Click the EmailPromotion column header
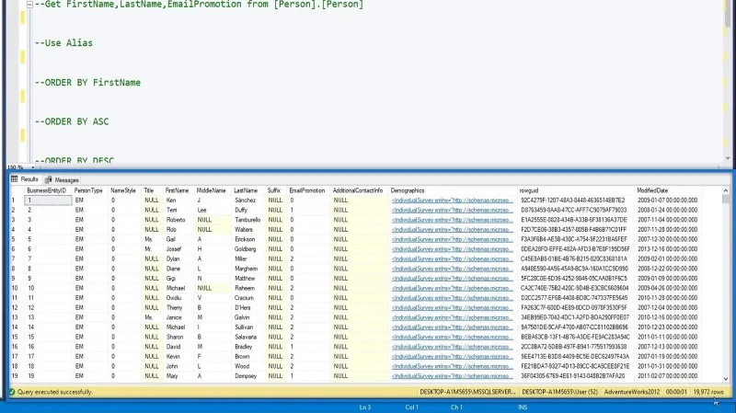 (x=307, y=190)
